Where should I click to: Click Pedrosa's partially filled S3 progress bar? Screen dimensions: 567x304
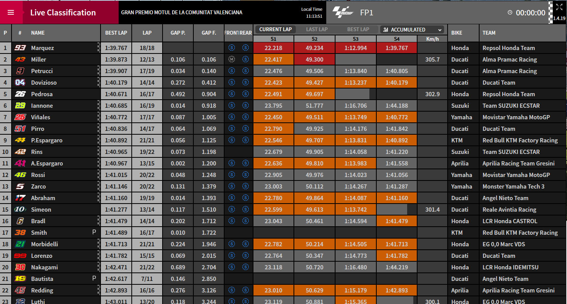click(352, 94)
